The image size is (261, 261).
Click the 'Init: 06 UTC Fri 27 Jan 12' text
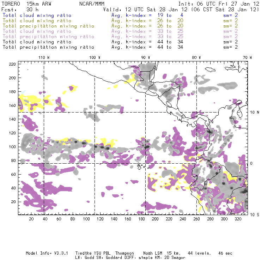click(219, 4)
